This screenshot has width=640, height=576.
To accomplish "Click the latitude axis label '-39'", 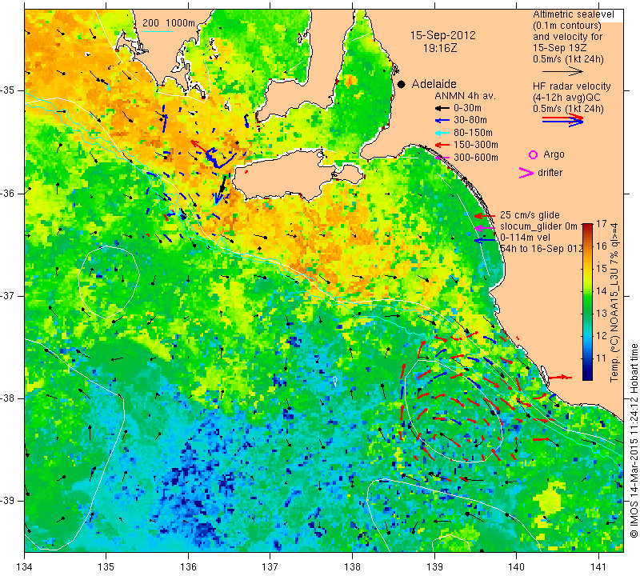I will point(8,501).
